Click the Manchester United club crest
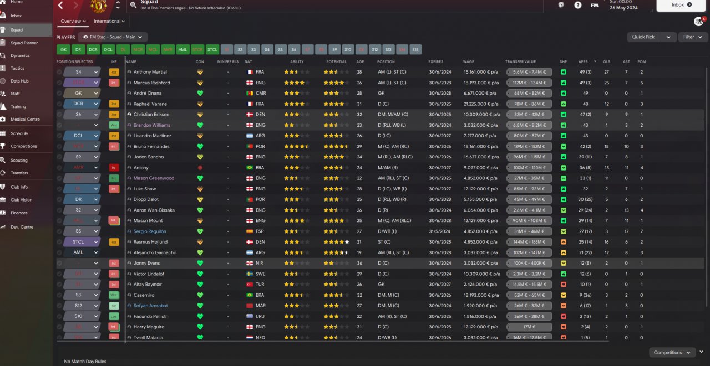The image size is (710, 366). [98, 6]
